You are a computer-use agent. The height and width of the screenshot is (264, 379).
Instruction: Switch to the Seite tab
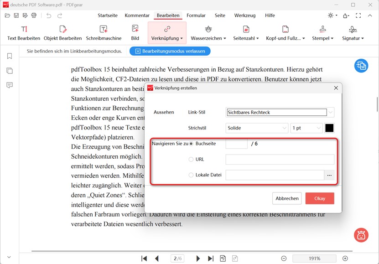[220, 16]
